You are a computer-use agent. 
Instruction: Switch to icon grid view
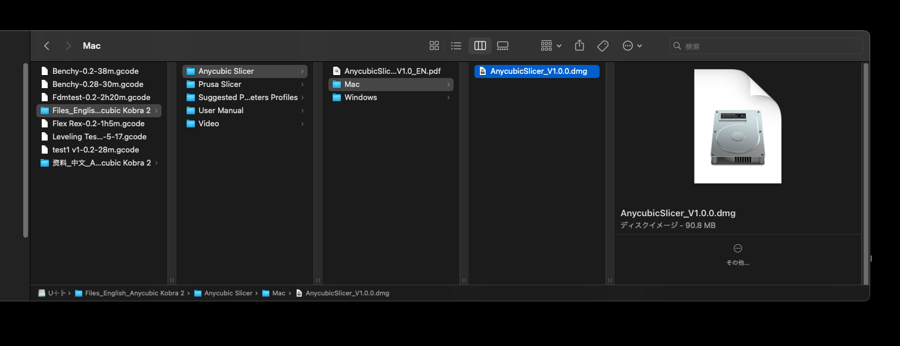[x=434, y=46]
